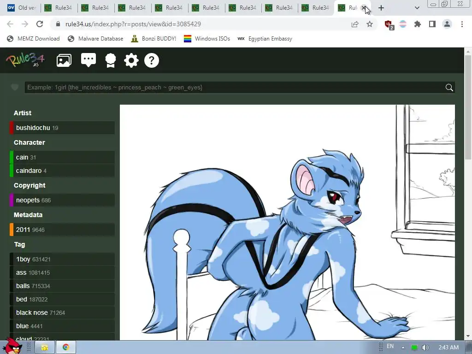The height and width of the screenshot is (354, 472).
Task: Select the blue tag
Action: coord(62,326)
